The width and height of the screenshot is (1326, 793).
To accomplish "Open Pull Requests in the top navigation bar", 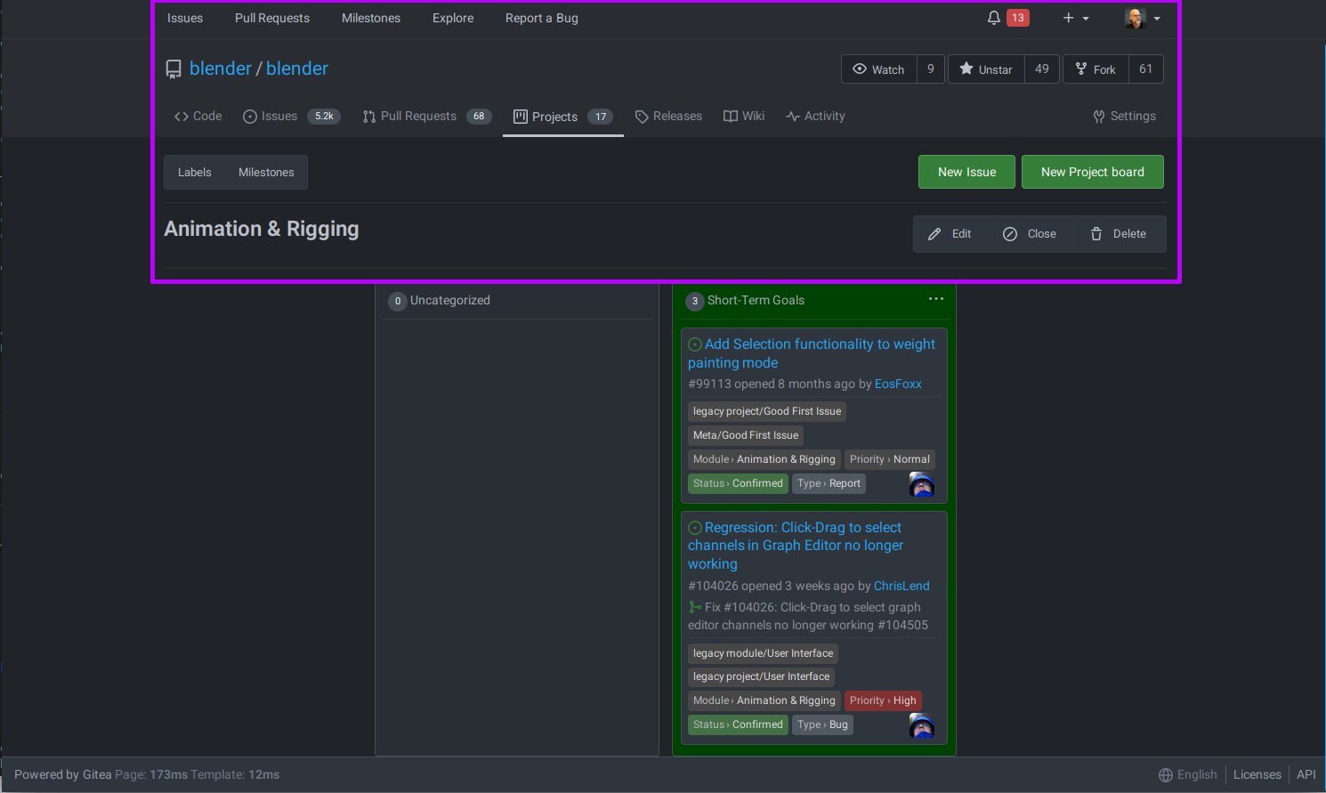I will coord(272,18).
